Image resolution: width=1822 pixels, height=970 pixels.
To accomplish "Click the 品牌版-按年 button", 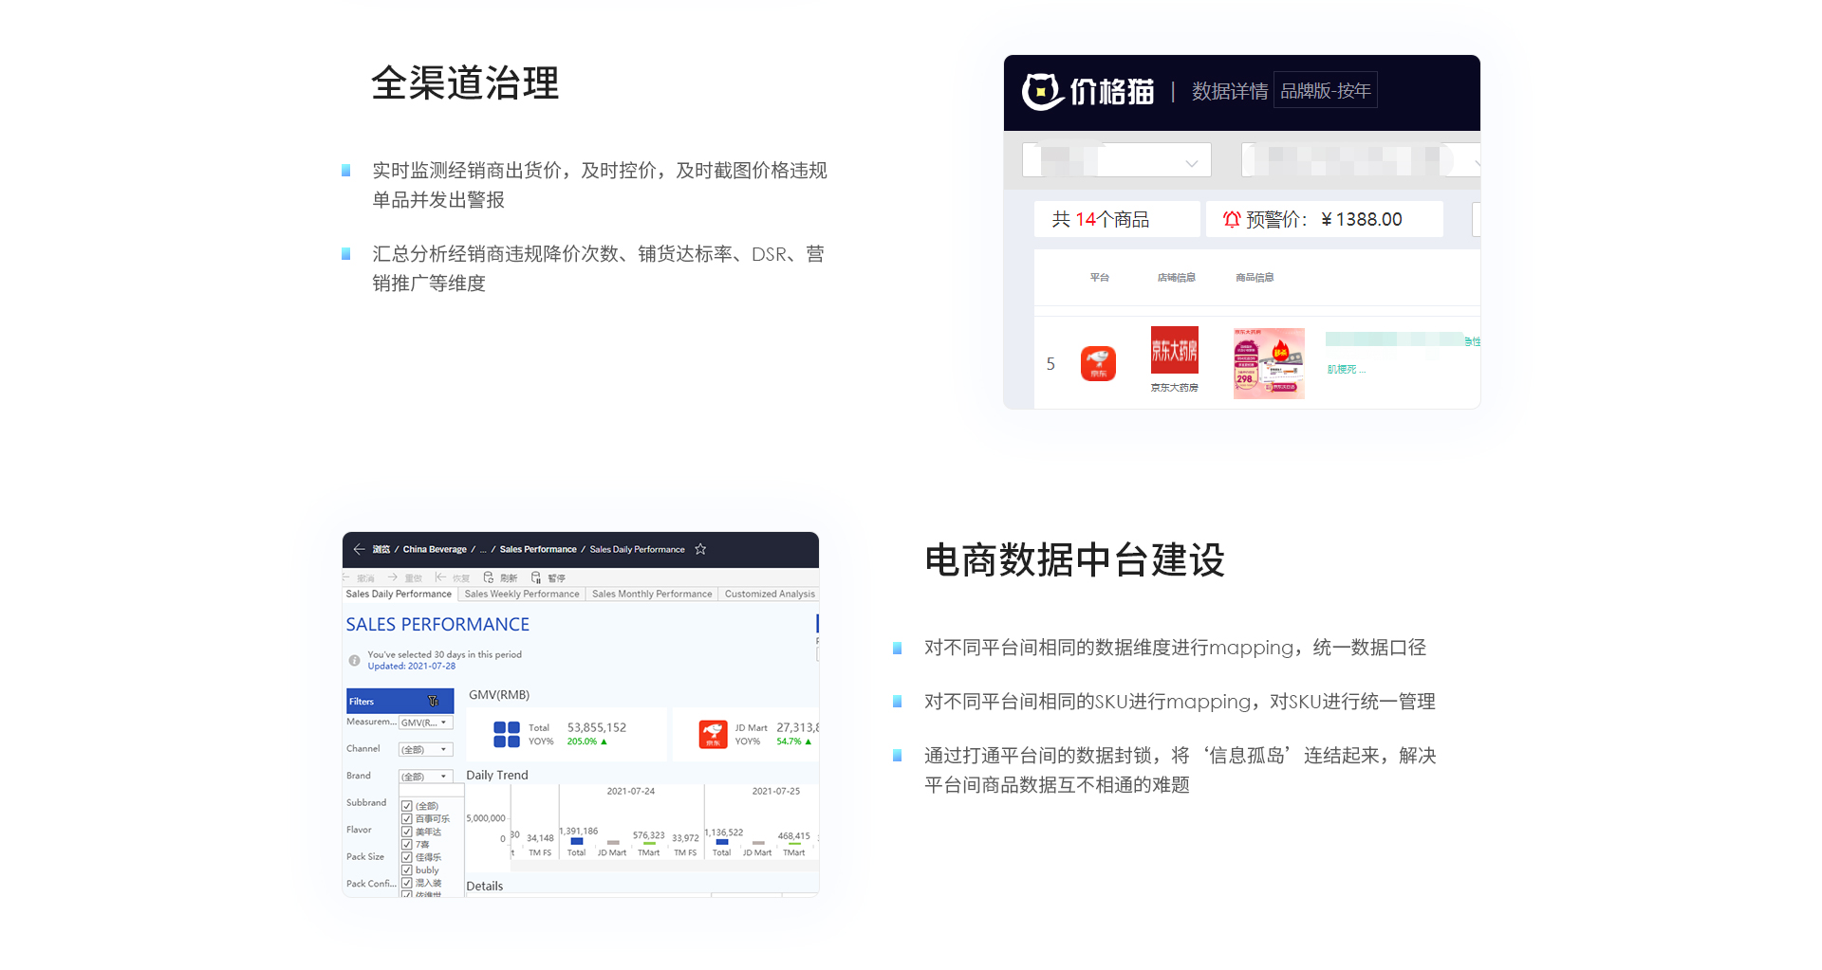I will 1325,91.
